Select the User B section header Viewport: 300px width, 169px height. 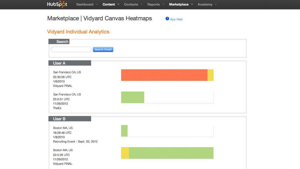70,119
